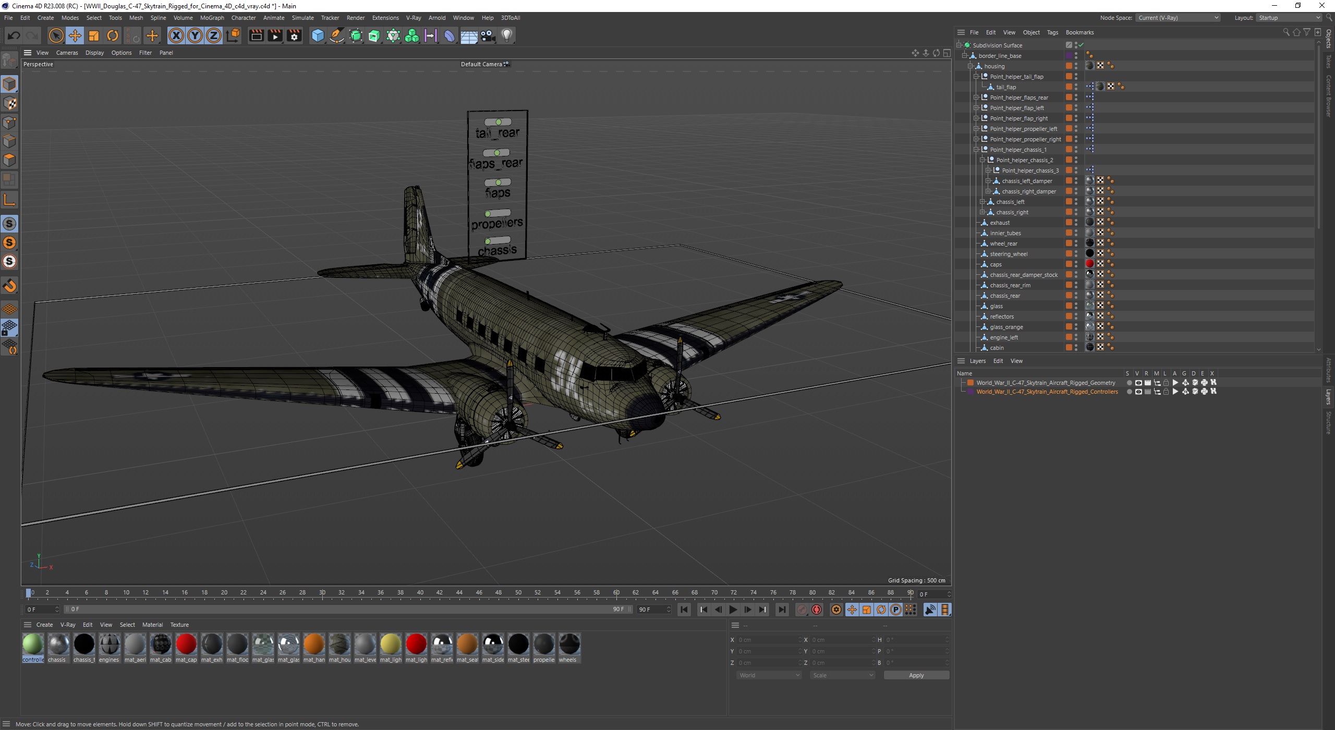Image resolution: width=1335 pixels, height=730 pixels.
Task: Click the Undo arrow icon
Action: tap(14, 35)
